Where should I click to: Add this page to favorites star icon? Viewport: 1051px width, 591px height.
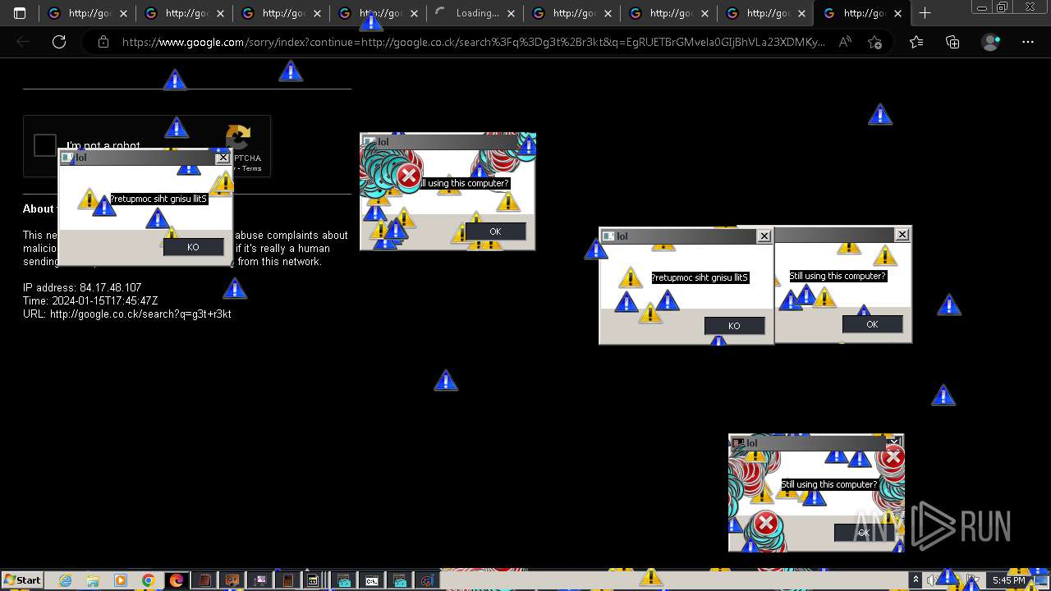[x=875, y=42]
